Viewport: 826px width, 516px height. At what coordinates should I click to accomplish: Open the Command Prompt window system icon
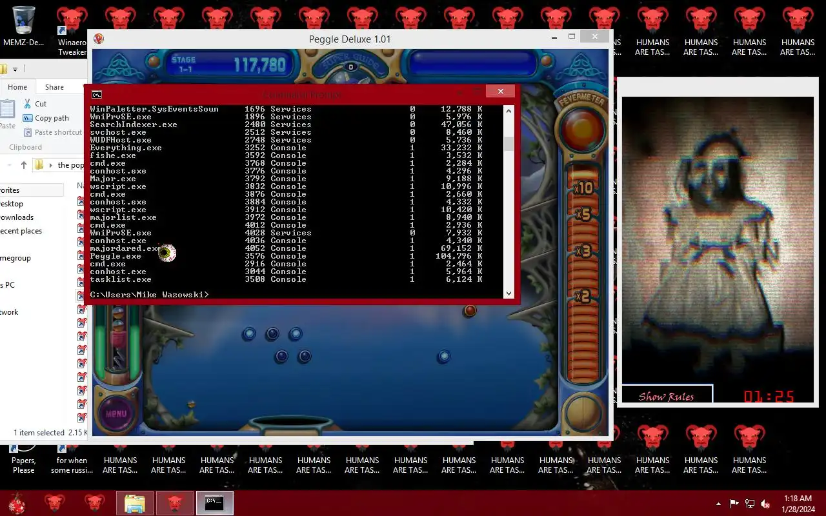(96, 94)
